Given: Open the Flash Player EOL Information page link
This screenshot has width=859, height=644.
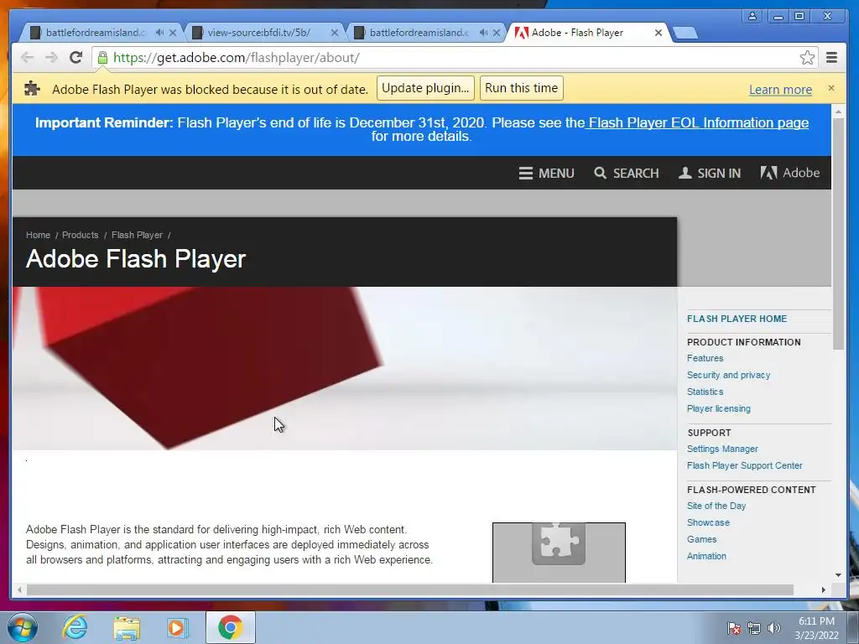Looking at the screenshot, I should (x=697, y=122).
